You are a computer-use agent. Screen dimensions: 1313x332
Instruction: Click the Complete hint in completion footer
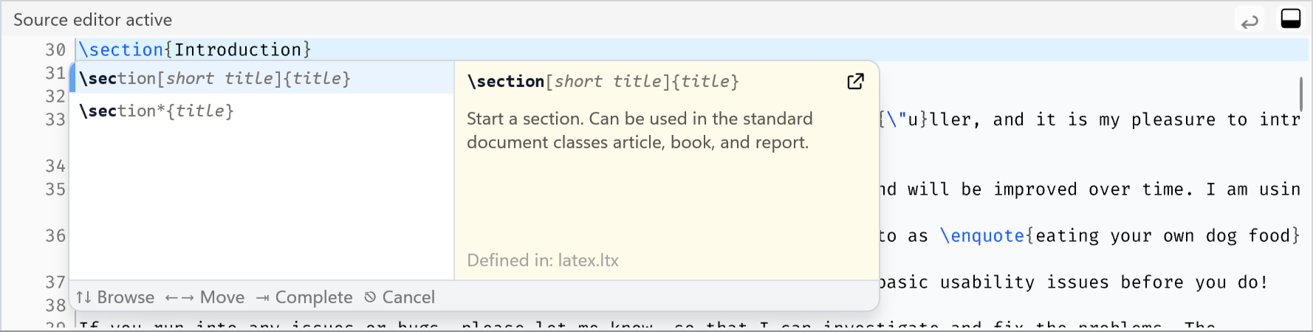tap(304, 297)
